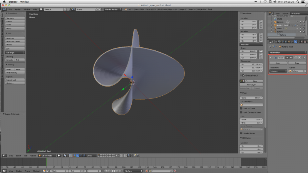The height and width of the screenshot is (173, 308).
Task: Open the Add Modifier dropdown
Action: click(287, 52)
